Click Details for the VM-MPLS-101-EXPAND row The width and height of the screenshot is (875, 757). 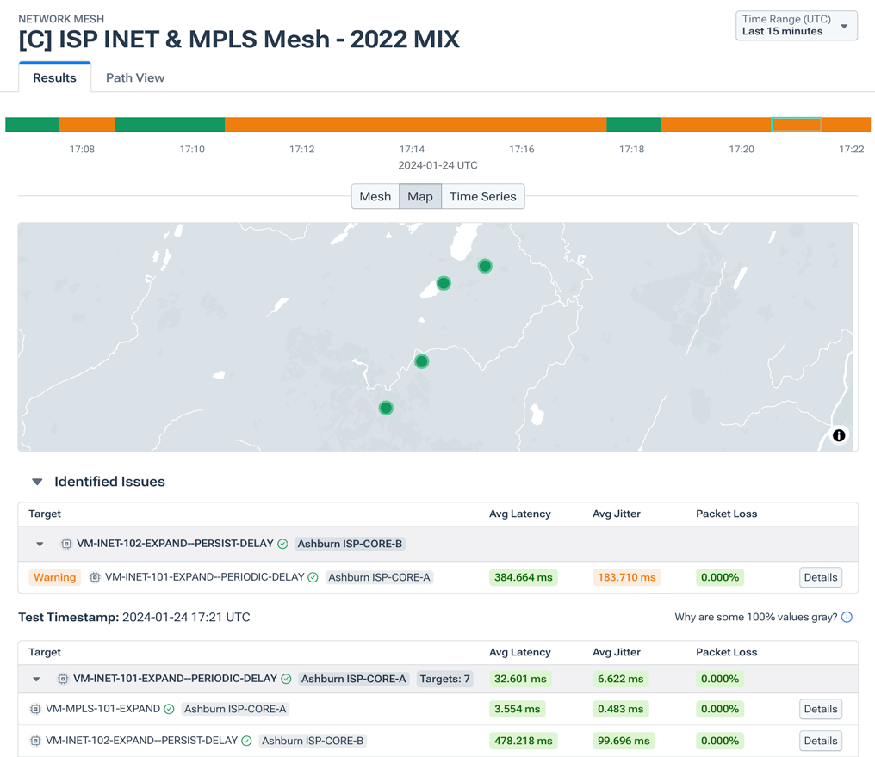[820, 709]
